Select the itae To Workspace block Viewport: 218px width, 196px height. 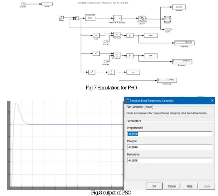[x=151, y=35]
